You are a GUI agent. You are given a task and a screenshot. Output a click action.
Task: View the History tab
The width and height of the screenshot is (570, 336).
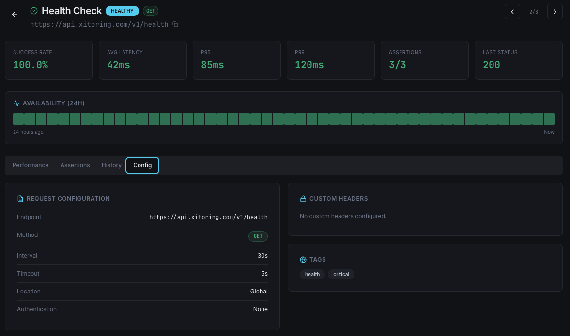click(111, 165)
